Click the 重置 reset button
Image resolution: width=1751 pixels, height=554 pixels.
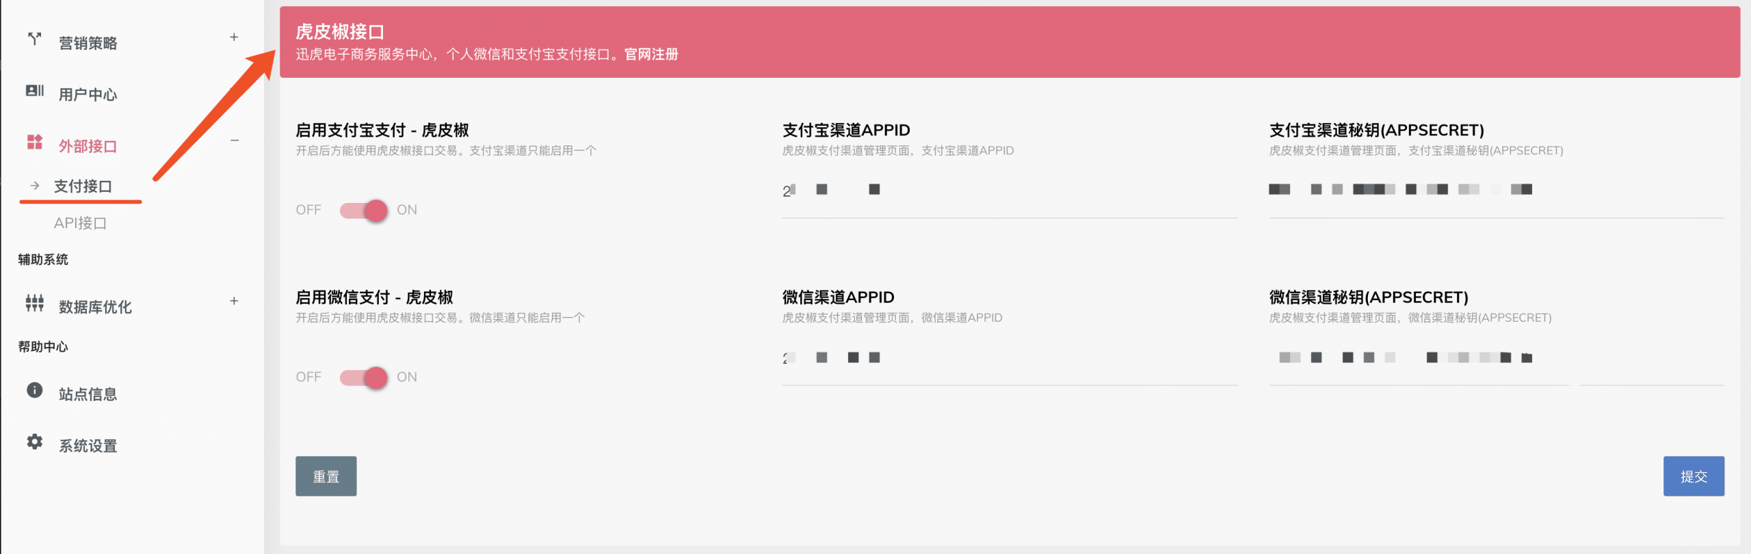[326, 476]
